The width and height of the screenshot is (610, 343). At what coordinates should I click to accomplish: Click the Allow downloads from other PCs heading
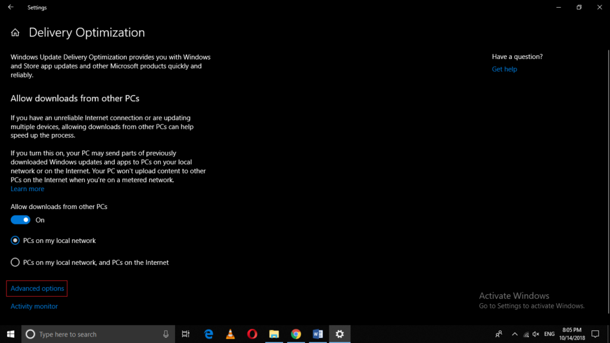point(74,98)
